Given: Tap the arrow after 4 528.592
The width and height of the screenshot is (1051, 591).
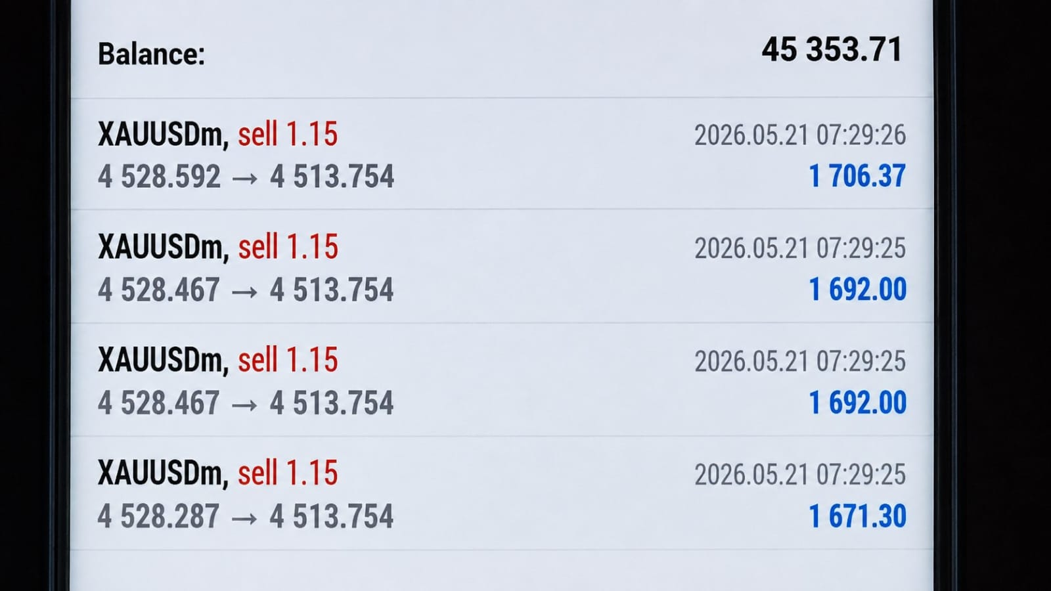Looking at the screenshot, I should coord(244,178).
